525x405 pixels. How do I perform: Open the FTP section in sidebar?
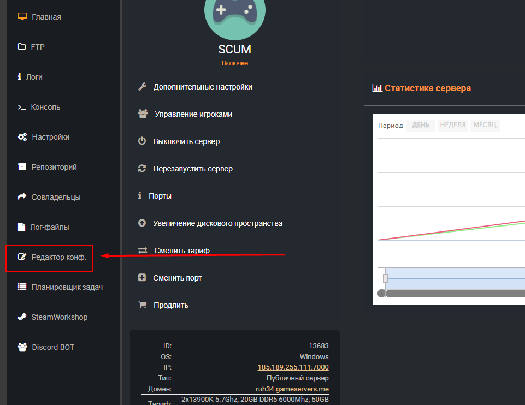tap(38, 47)
